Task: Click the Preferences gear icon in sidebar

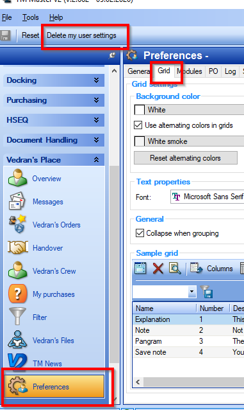Action: (x=18, y=386)
